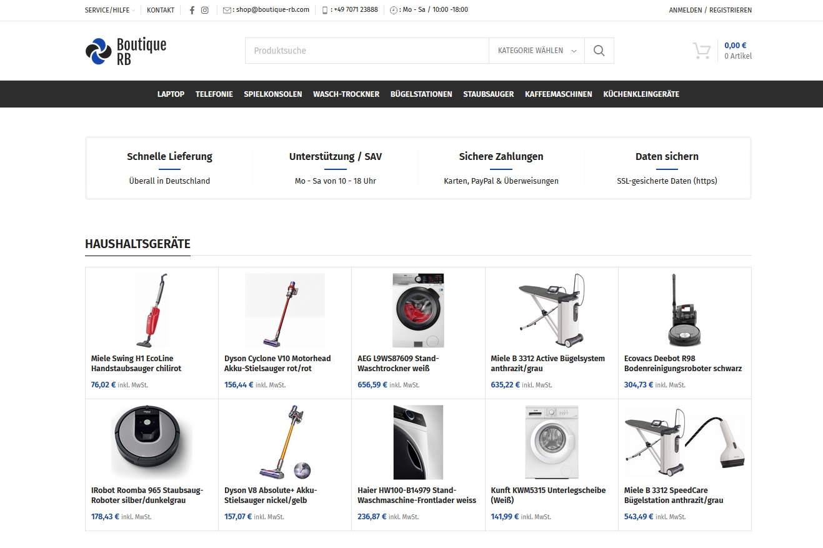Click the Ecovacs Deebot R98 image
The height and width of the screenshot is (548, 823).
coord(685,310)
